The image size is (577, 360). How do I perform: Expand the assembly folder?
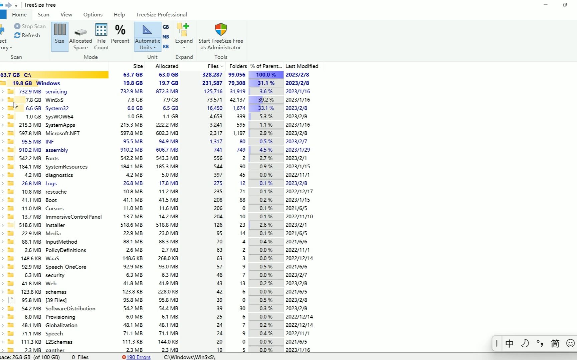(x=3, y=150)
